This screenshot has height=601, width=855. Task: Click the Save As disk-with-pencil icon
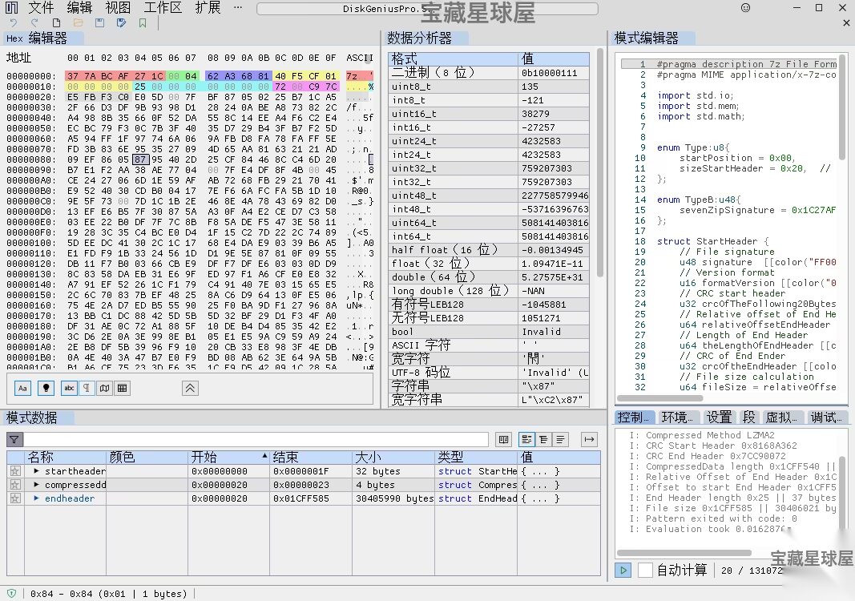point(121,23)
